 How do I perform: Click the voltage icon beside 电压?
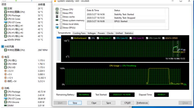[x=3, y=57]
